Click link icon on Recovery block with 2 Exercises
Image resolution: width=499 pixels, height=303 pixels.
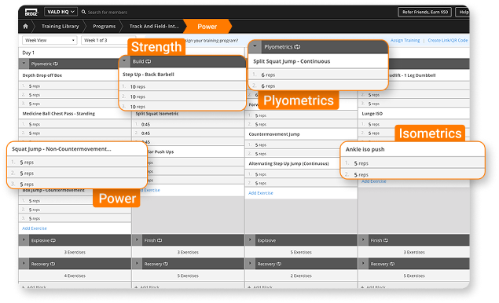coord(279,264)
